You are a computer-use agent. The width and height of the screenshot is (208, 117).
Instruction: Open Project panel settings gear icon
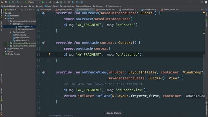point(30,10)
